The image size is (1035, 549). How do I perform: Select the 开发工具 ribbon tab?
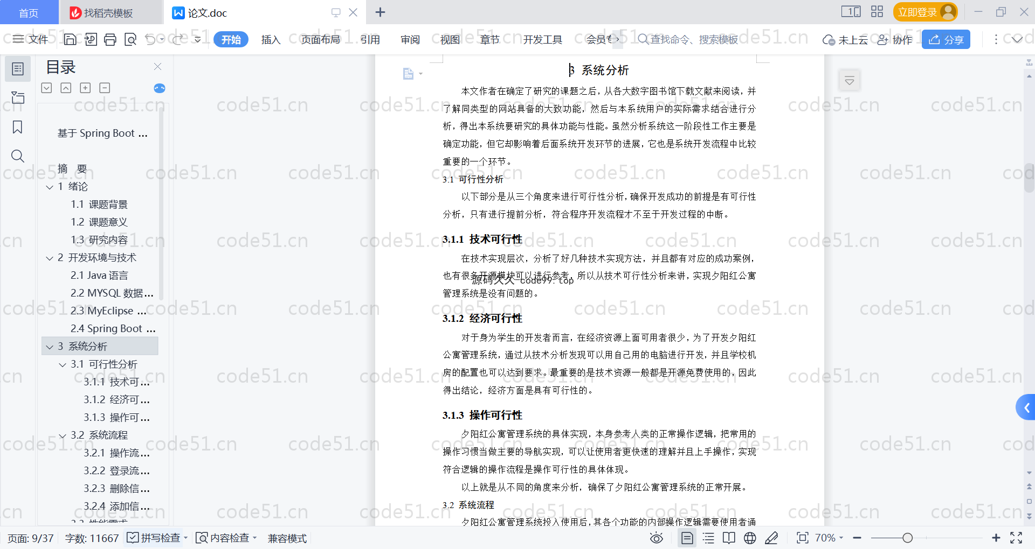click(542, 39)
